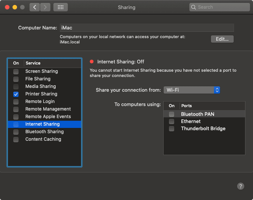Uncheck the Printer Sharing checkbox

pyautogui.click(x=16, y=94)
